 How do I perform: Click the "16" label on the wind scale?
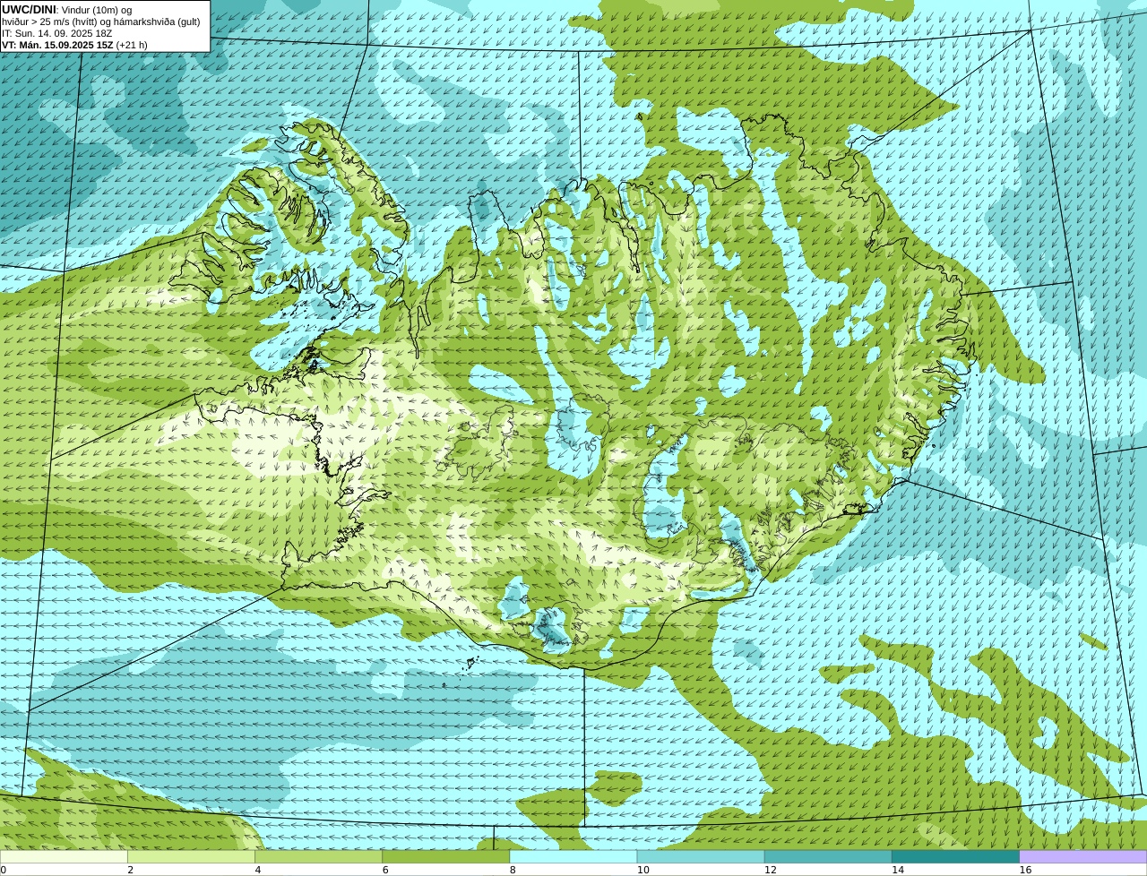[1025, 870]
